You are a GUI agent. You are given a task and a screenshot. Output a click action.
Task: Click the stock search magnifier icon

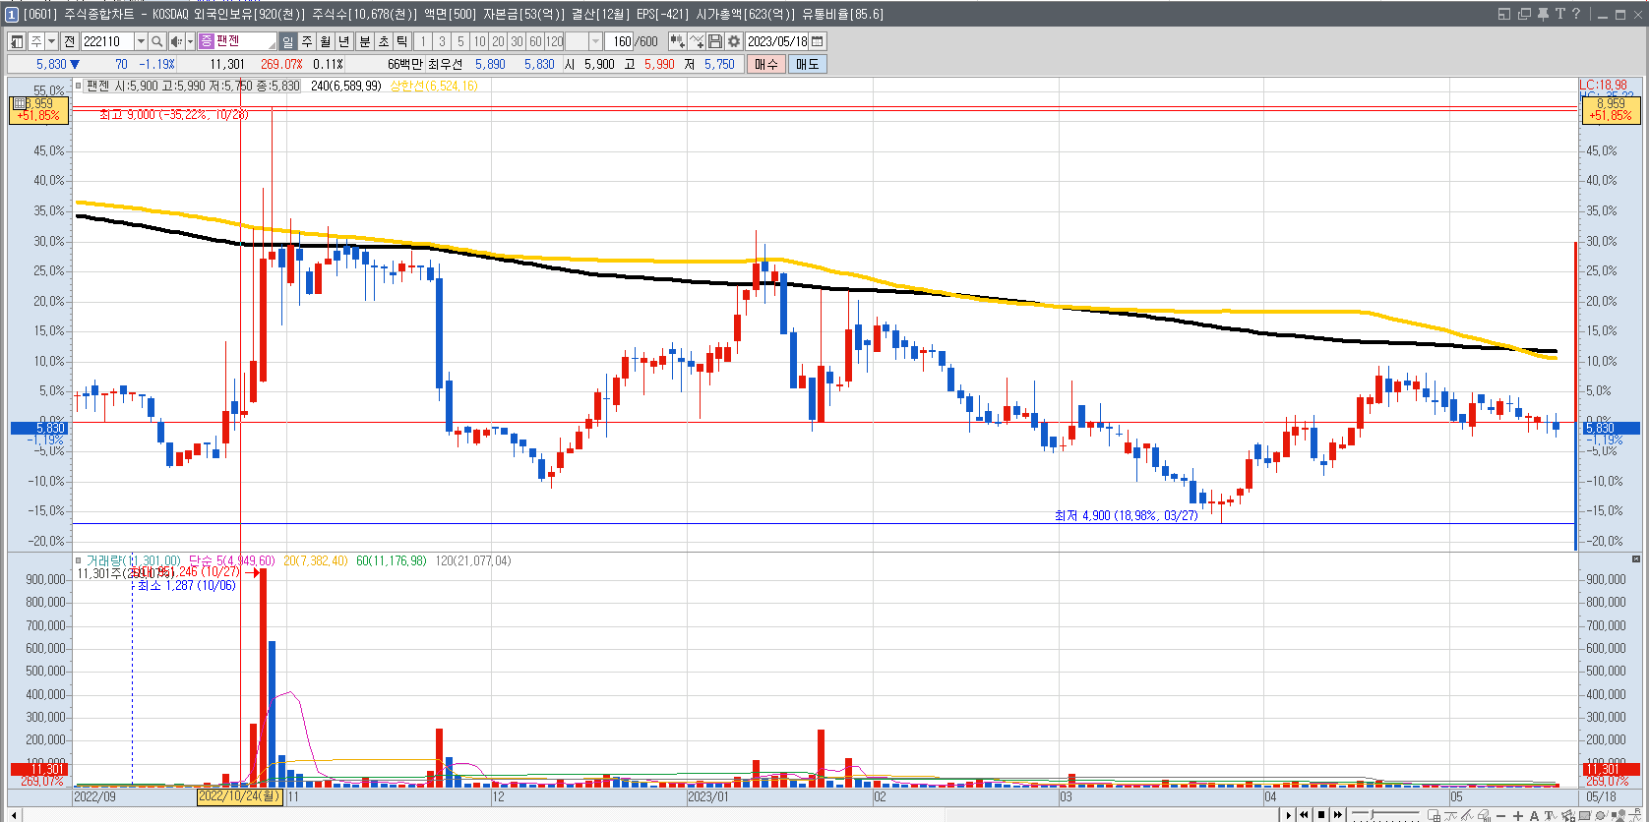pos(156,41)
